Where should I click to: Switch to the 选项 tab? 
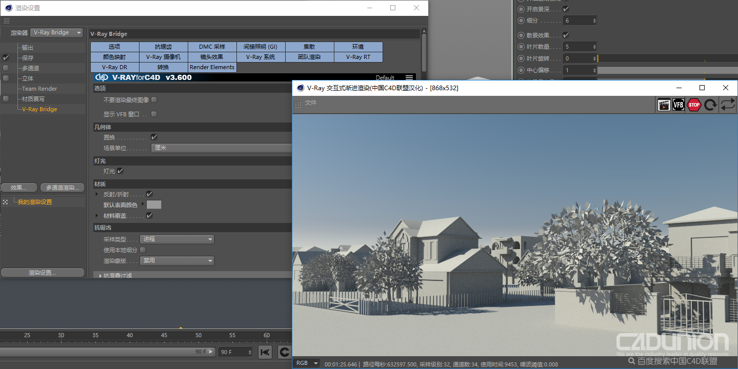[115, 47]
